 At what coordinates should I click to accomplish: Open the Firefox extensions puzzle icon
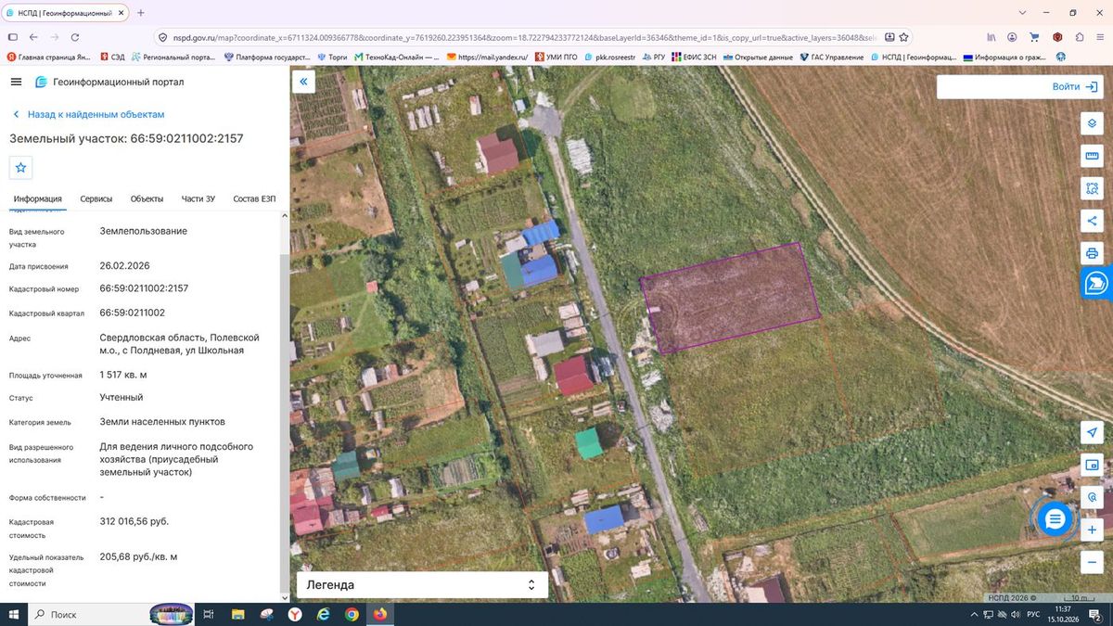pyautogui.click(x=1080, y=37)
